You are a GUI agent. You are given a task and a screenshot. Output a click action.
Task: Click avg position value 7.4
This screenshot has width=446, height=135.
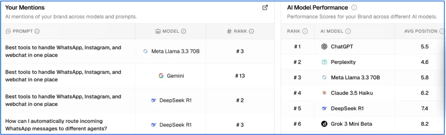425,108
